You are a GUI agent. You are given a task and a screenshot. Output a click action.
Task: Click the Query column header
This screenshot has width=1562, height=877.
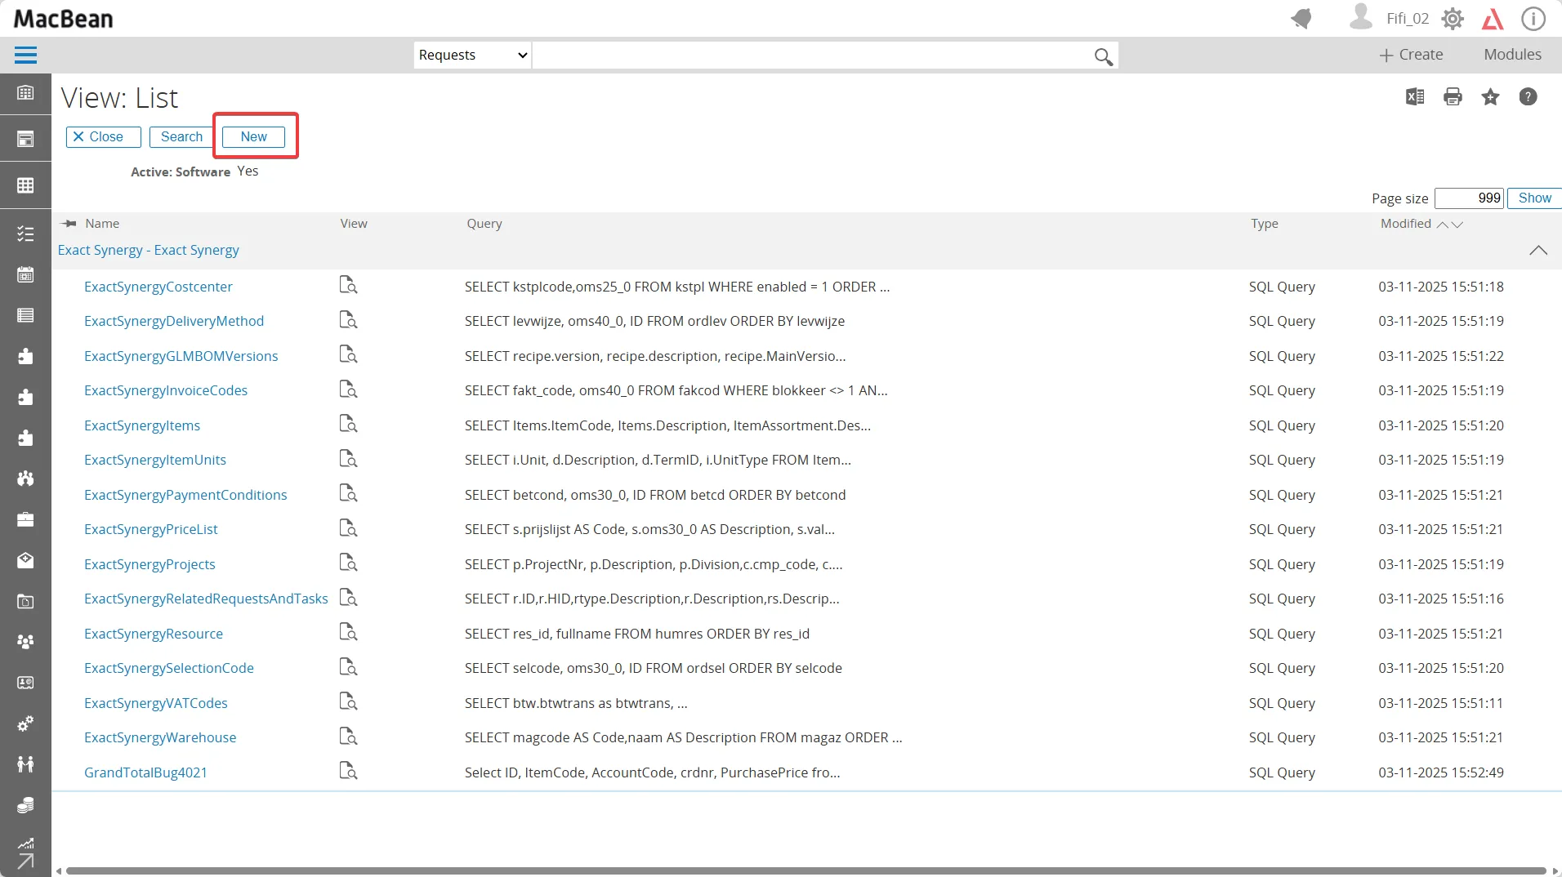484,223
